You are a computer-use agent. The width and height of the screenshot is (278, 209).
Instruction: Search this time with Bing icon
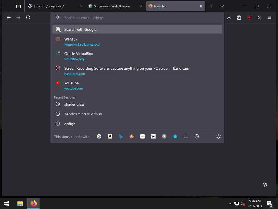tap(121, 136)
